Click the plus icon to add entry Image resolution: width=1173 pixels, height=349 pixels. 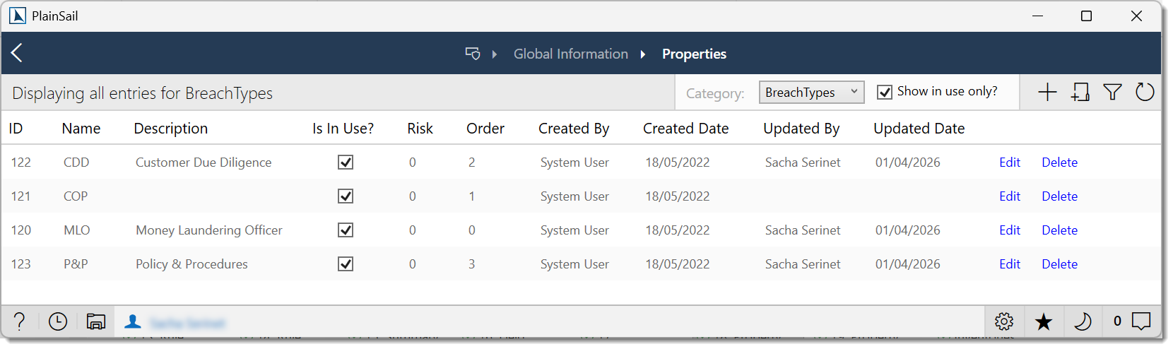tap(1047, 93)
